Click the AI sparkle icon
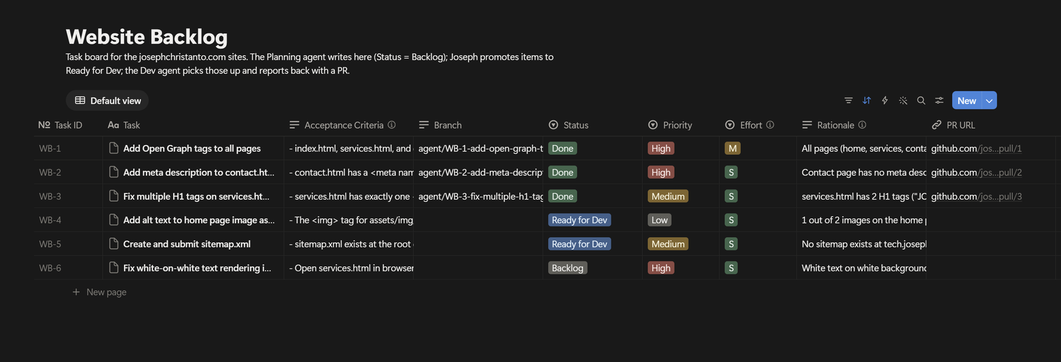The width and height of the screenshot is (1061, 362). [903, 101]
